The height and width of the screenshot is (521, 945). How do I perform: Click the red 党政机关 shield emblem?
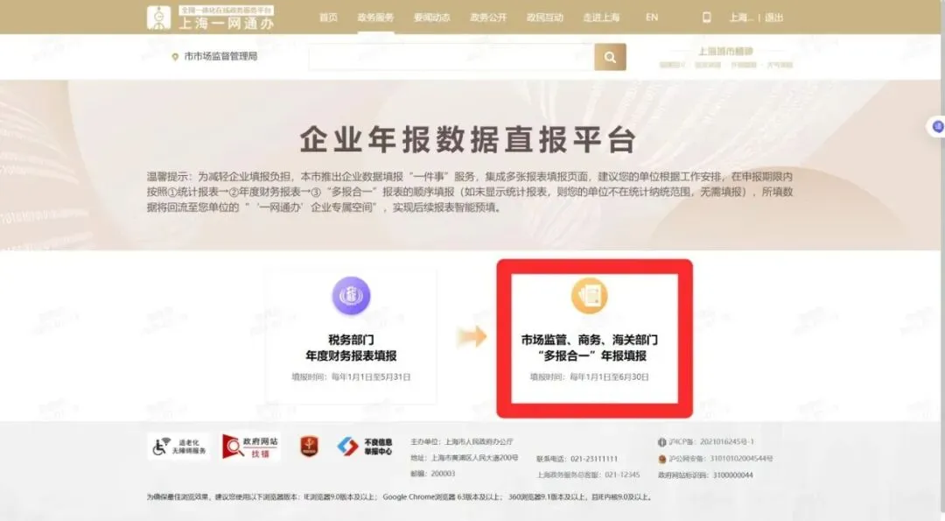coord(309,447)
